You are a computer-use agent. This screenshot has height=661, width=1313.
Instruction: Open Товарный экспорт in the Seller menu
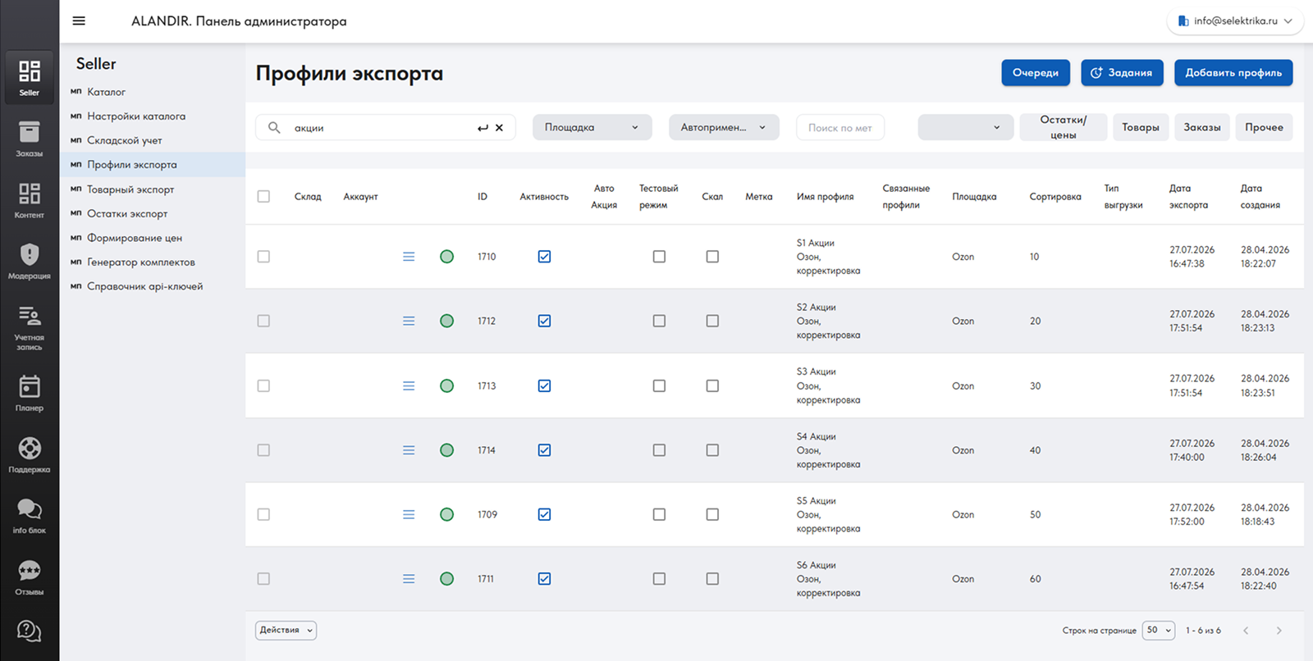tap(130, 189)
